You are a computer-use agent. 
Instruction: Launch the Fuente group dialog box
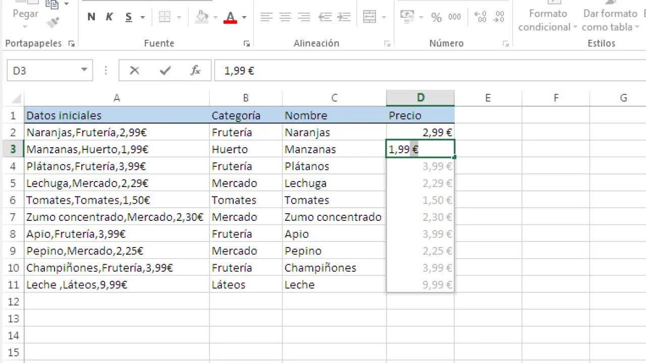(x=247, y=44)
